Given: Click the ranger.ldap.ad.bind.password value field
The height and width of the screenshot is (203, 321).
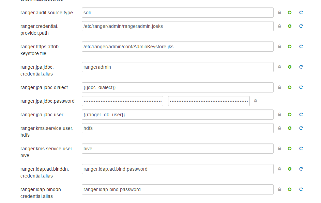Looking at the screenshot, I should [x=177, y=169].
